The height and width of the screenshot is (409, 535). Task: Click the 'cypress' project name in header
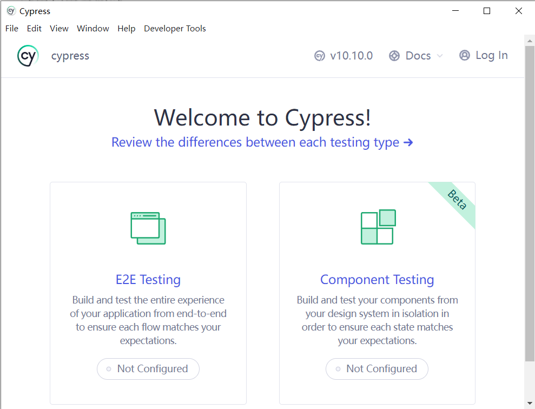(x=70, y=56)
